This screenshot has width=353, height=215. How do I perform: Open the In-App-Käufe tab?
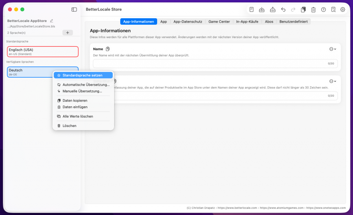pos(247,22)
